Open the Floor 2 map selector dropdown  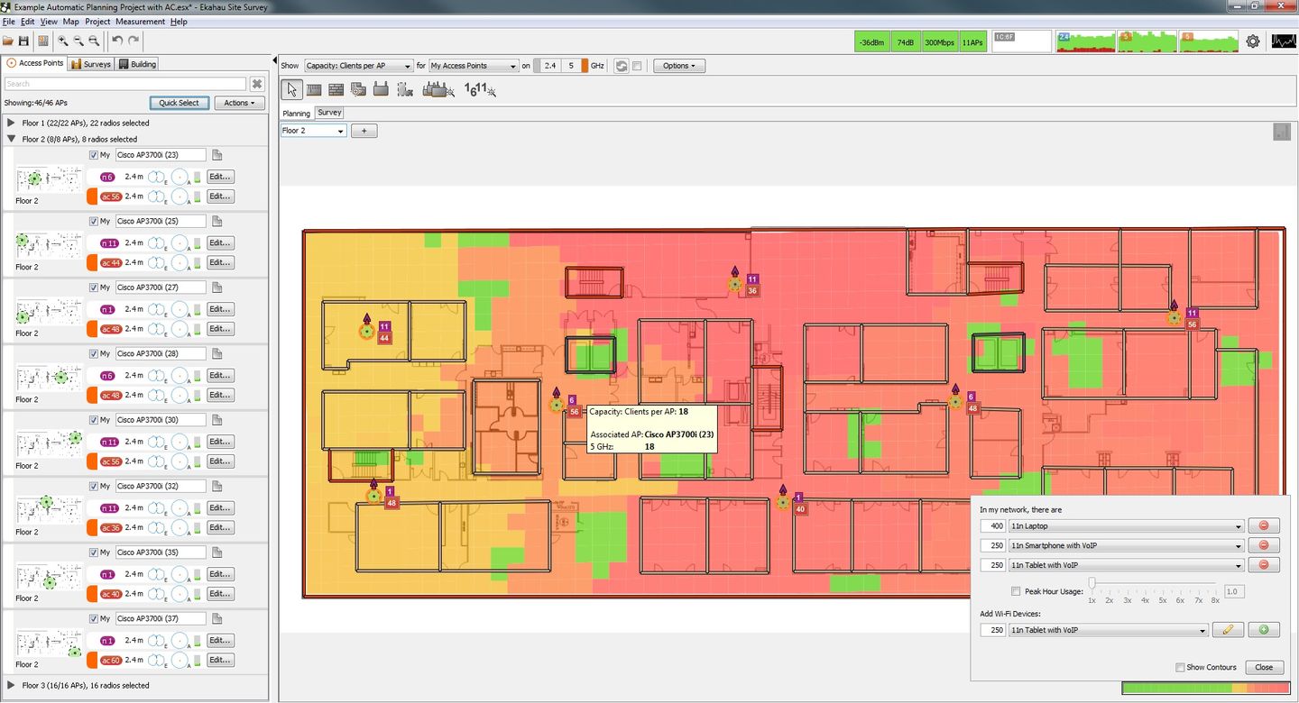click(313, 131)
